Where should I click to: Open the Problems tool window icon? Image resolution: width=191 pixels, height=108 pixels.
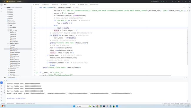[x=1, y=98]
